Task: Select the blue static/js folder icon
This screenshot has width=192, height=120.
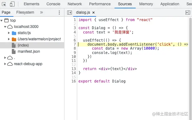Action: point(14,33)
